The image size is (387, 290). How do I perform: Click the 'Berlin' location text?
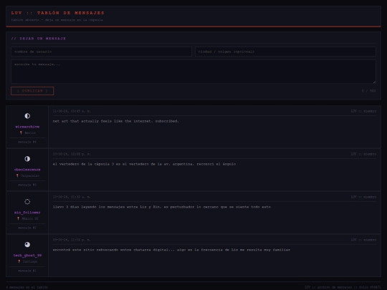click(x=30, y=133)
